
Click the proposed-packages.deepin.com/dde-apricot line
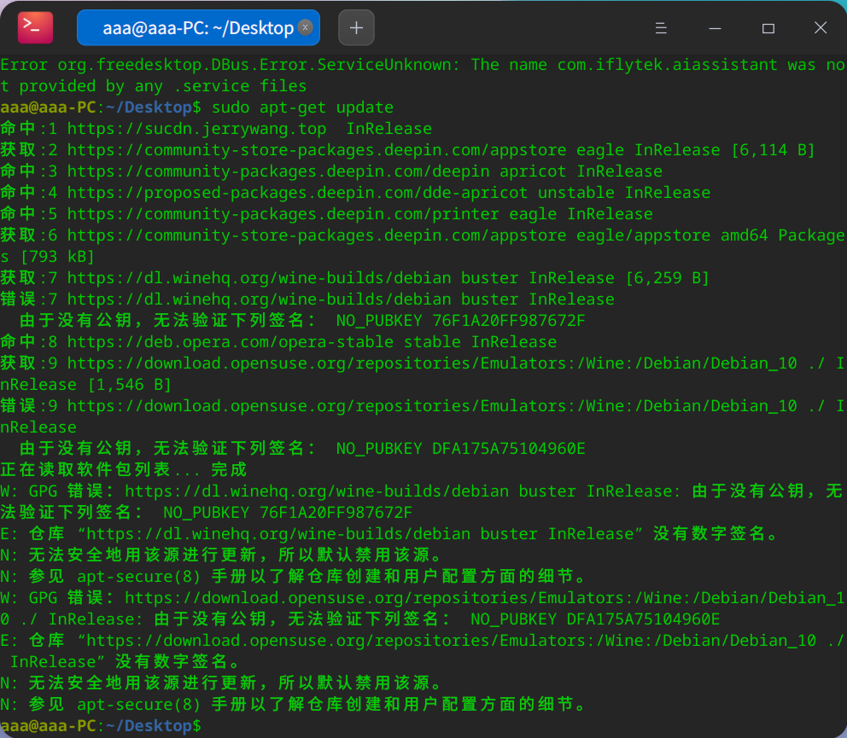point(355,193)
